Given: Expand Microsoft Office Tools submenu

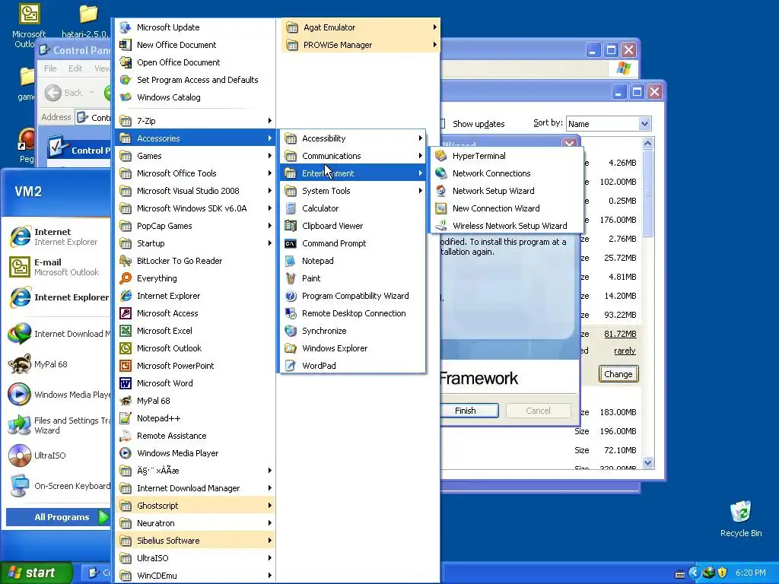Looking at the screenshot, I should [196, 173].
